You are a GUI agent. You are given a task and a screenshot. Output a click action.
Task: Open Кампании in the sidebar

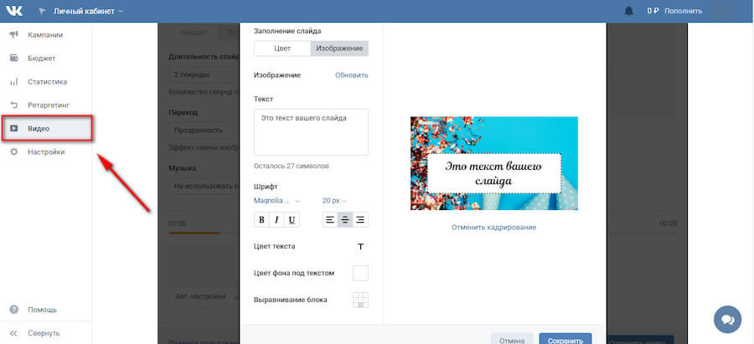(x=46, y=34)
